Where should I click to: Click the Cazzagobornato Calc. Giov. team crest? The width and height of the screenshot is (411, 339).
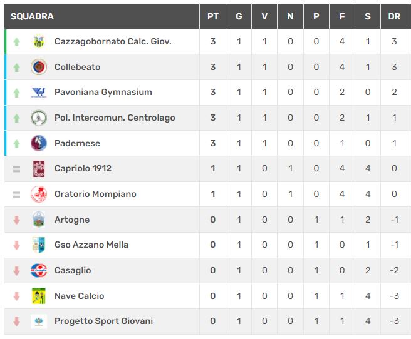[38, 42]
